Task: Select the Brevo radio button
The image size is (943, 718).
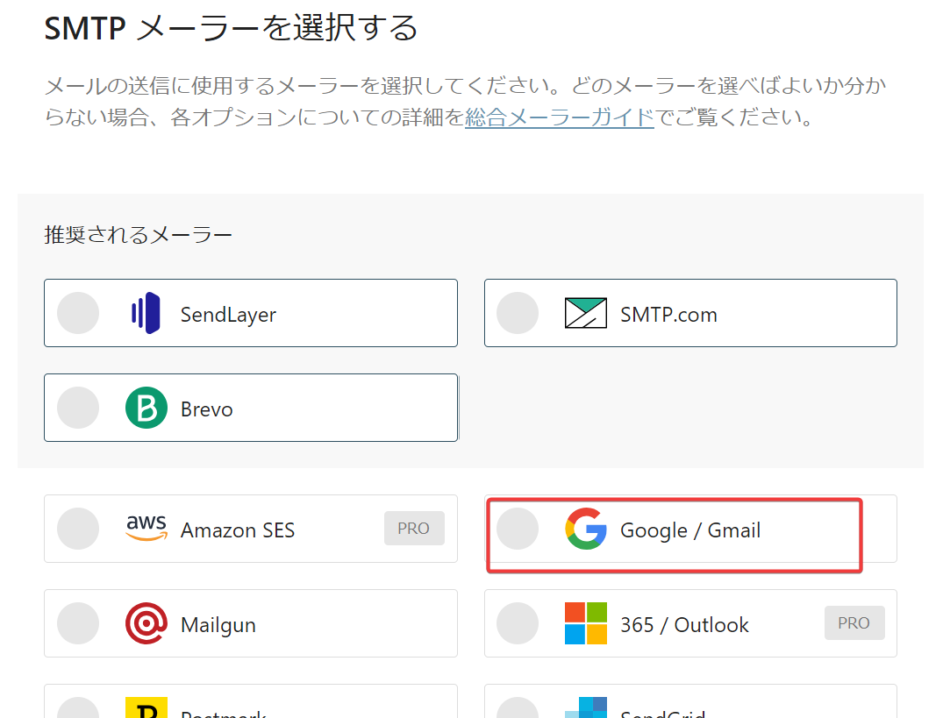Action: [x=78, y=407]
